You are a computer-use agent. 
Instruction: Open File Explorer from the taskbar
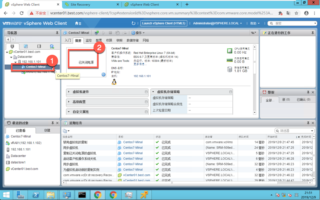51,195
